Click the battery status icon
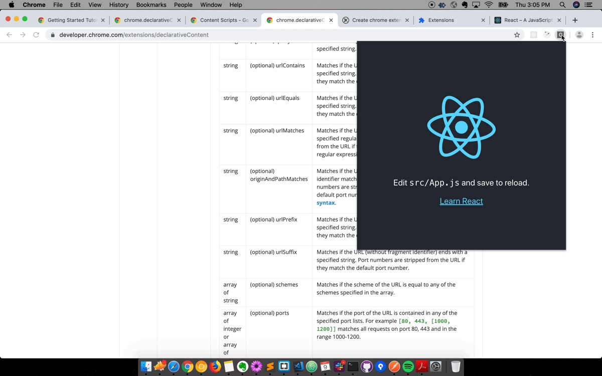This screenshot has width=602, height=376. pos(503,5)
